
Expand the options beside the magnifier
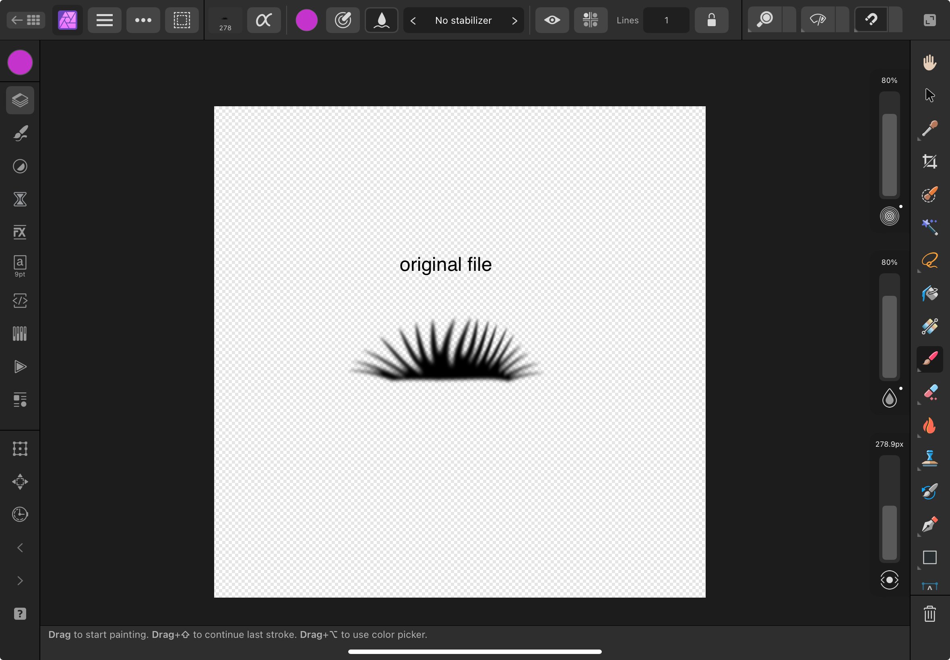(x=789, y=20)
